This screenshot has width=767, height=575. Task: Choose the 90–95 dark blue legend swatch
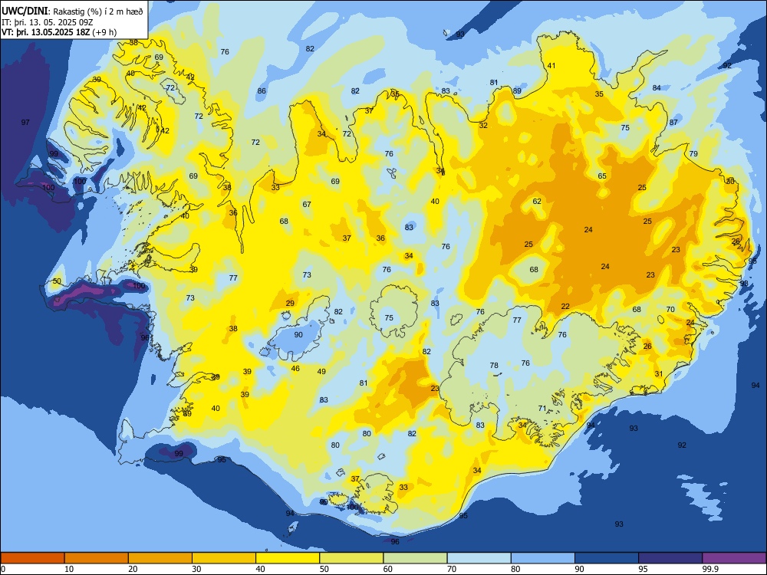pos(607,558)
